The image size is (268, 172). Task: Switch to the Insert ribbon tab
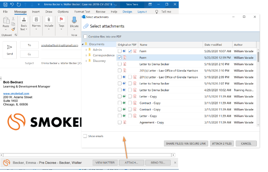[x=36, y=11]
